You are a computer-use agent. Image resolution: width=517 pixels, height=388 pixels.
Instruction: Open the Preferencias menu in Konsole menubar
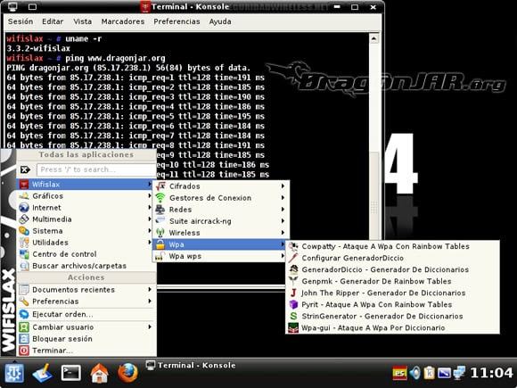pos(176,21)
